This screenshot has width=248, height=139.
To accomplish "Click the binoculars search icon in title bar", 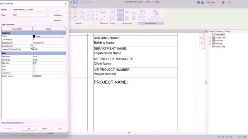I will click(x=198, y=2).
